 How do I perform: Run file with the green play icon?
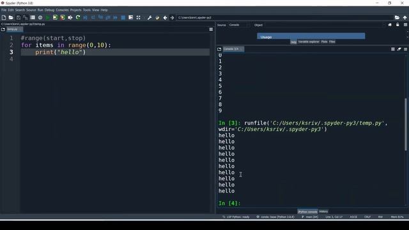pyautogui.click(x=47, y=17)
